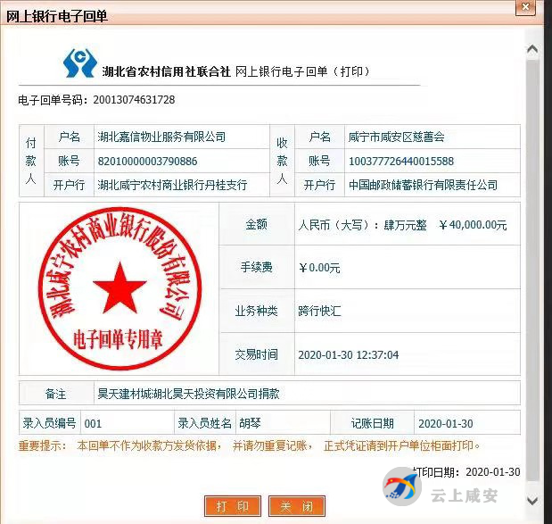Viewport: 552px width, 524px height.
Task: Click operator name 胡琴
Action: tap(250, 423)
